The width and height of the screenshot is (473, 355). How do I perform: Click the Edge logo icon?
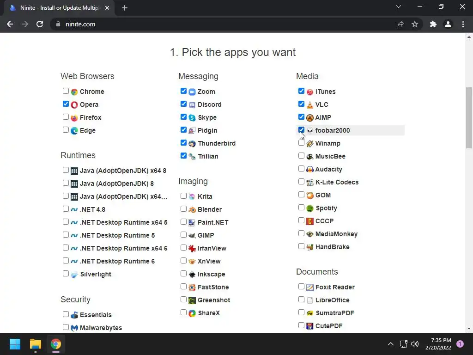pyautogui.click(x=74, y=131)
